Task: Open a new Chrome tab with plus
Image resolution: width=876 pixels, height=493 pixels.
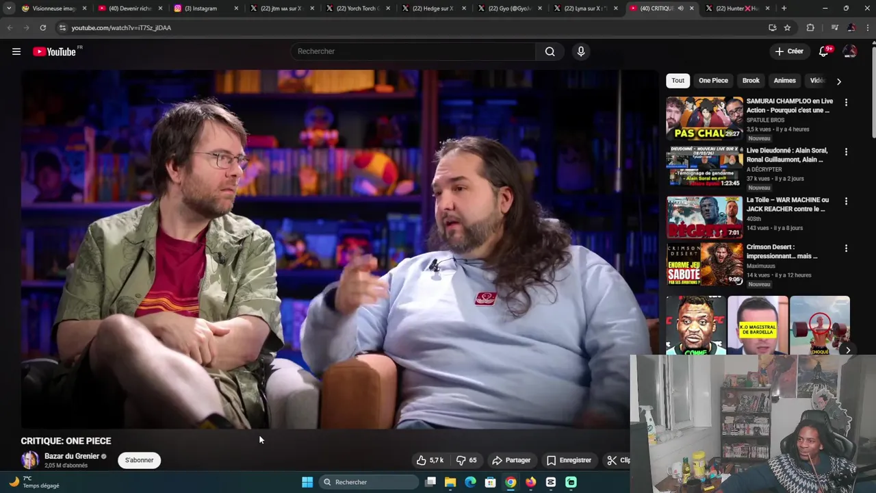Action: pyautogui.click(x=784, y=8)
